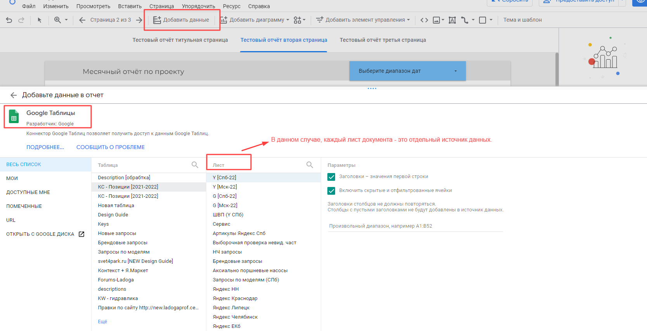This screenshot has width=647, height=331.
Task: Click the Google Таблицы connector icon
Action: (x=14, y=117)
